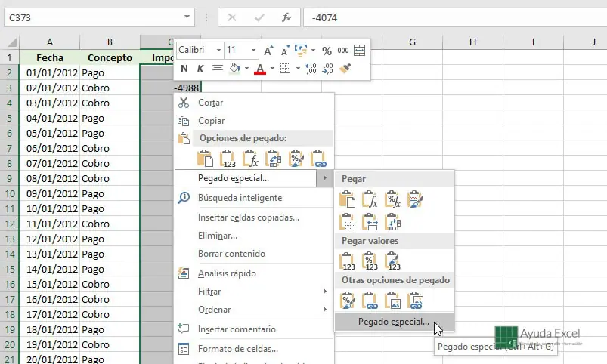The height and width of the screenshot is (364, 607).
Task: Toggle bold (N) in the mini toolbar
Action: [184, 69]
